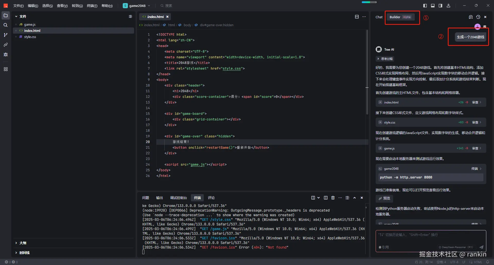Kill the terminal with the trash icon

[x=333, y=198]
